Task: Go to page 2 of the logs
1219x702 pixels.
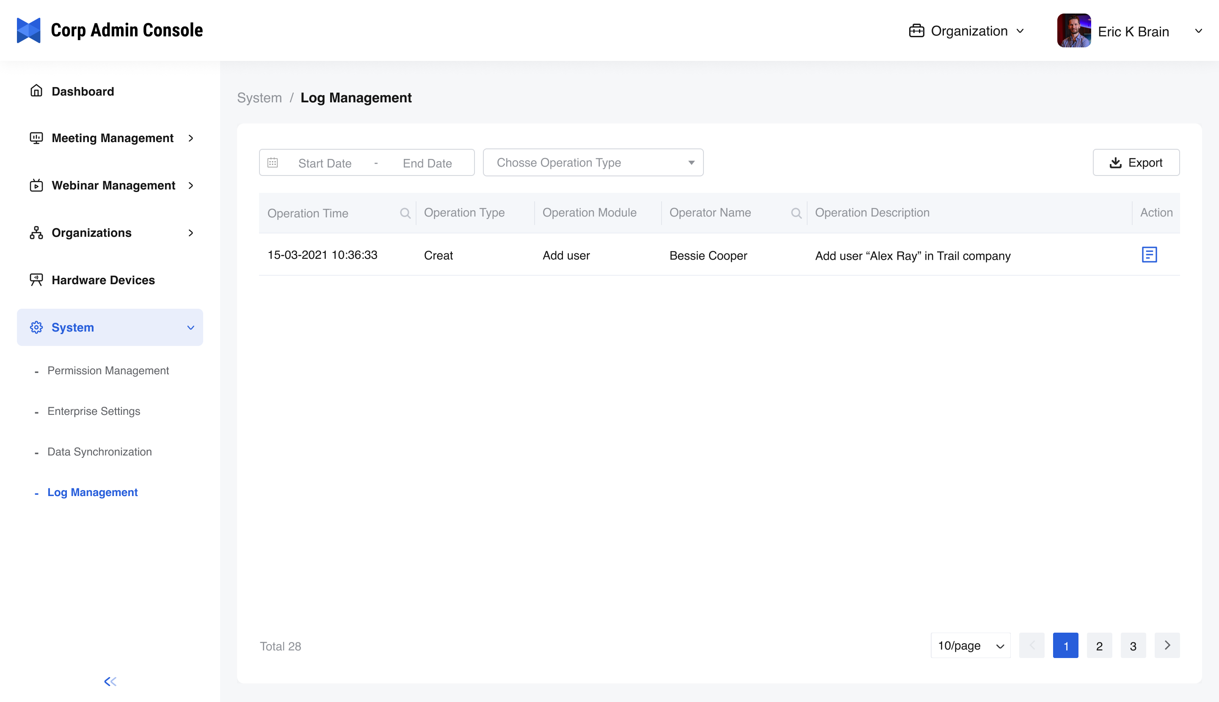Action: (x=1099, y=646)
